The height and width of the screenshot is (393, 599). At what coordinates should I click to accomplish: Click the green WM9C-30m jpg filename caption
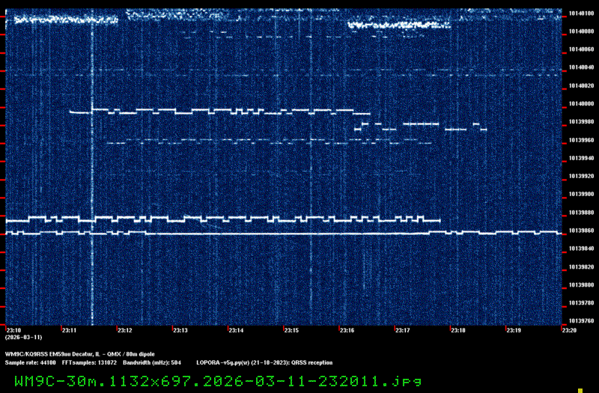[x=218, y=381]
